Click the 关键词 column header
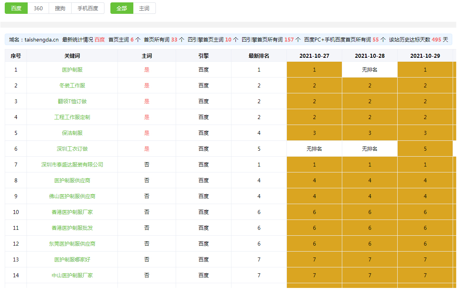Viewport: 457px width, 301px height. tap(72, 56)
